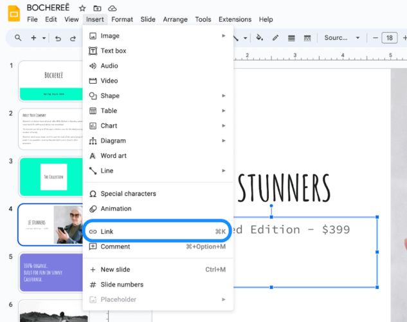Screen dimensions: 407x322
Task: Select slide 3 The Collection thumbnail
Action: (x=51, y=176)
